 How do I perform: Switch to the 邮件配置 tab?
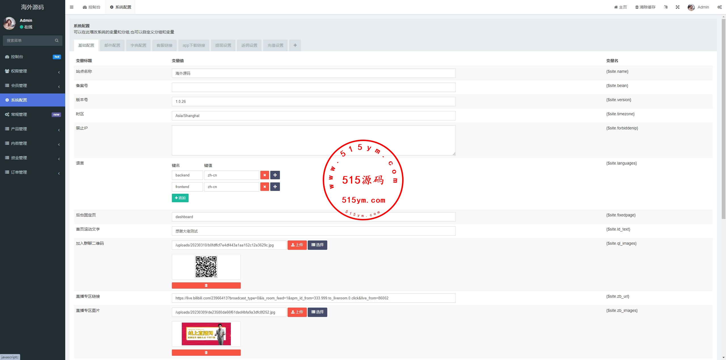(x=112, y=45)
